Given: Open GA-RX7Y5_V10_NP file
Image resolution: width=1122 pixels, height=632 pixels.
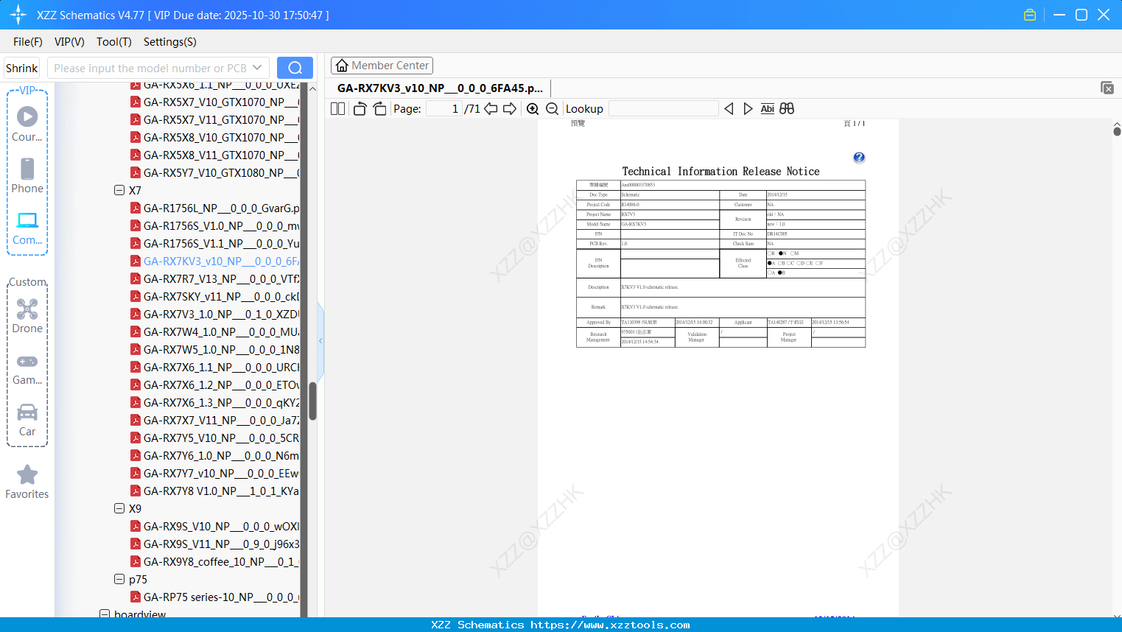Looking at the screenshot, I should pos(215,438).
